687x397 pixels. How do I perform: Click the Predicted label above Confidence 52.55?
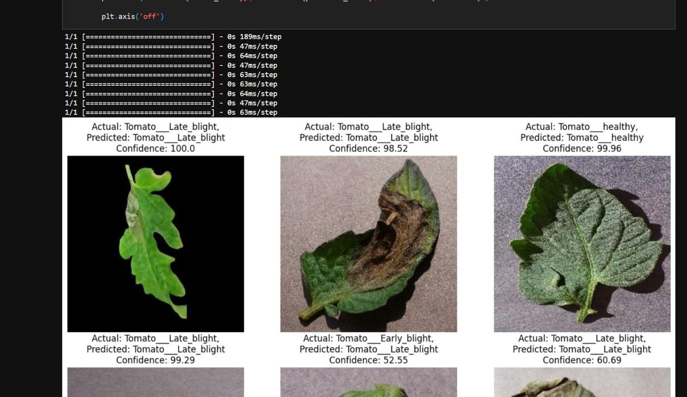[x=368, y=349]
